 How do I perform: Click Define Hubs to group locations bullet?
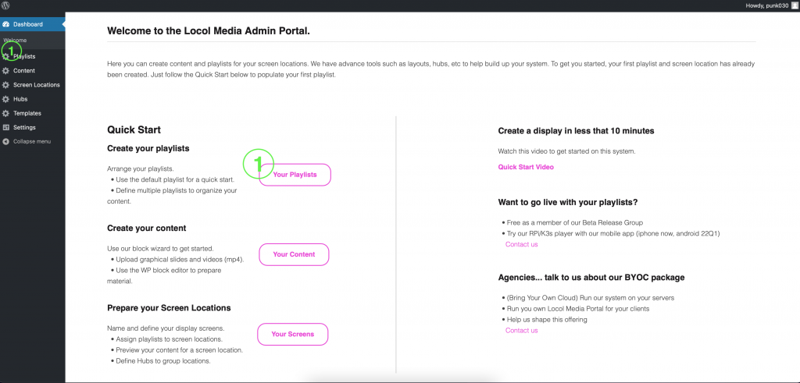pos(163,361)
